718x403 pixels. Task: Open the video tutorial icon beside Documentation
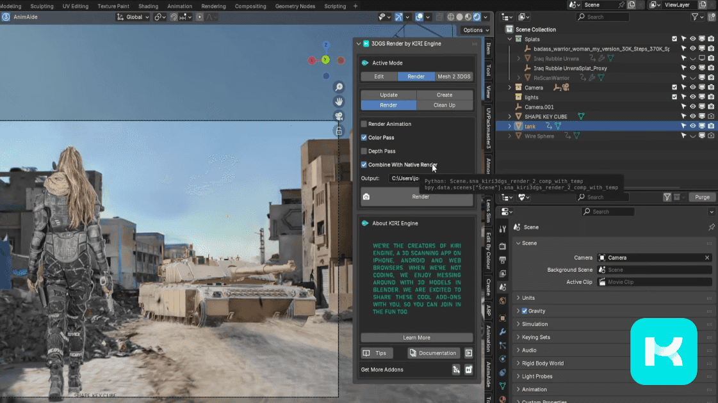[468, 353]
